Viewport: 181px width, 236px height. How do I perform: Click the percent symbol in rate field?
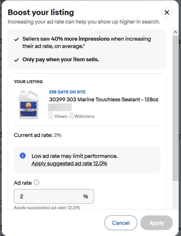(x=86, y=197)
